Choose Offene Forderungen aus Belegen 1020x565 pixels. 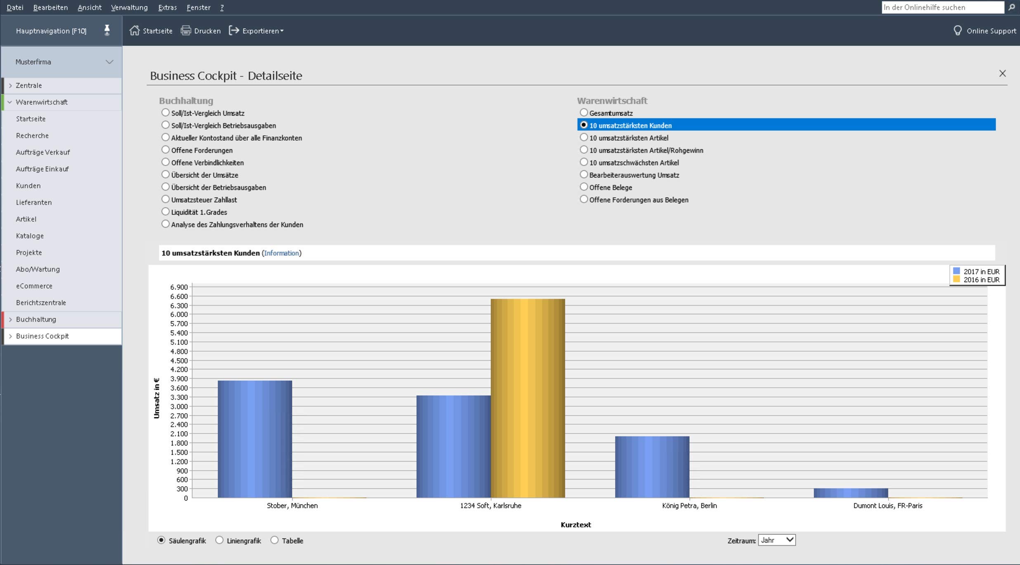[584, 199]
